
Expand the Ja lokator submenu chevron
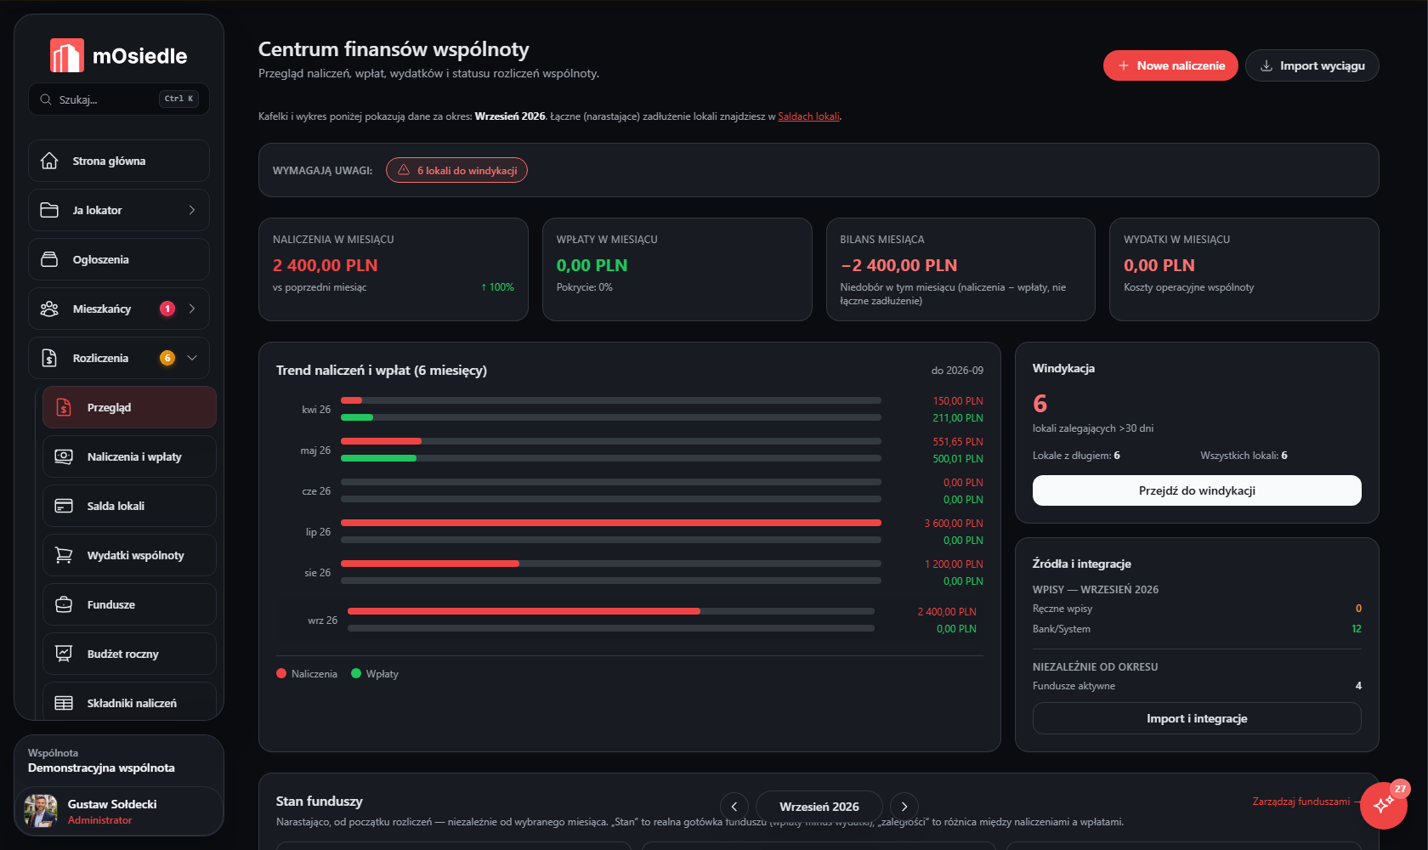click(x=192, y=210)
